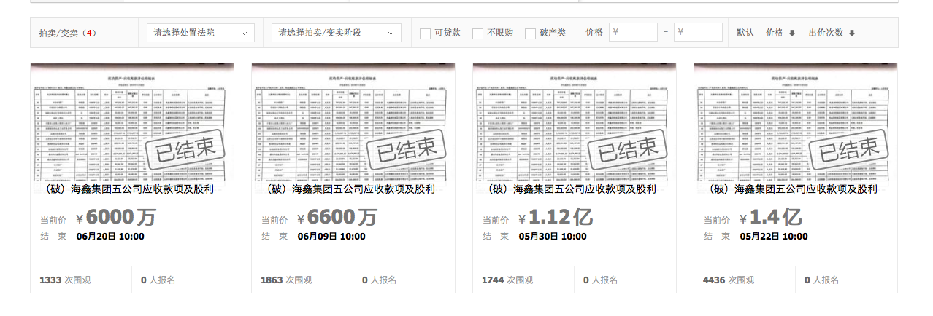The image size is (933, 316).
Task: Click the maximum price input field
Action: [698, 32]
